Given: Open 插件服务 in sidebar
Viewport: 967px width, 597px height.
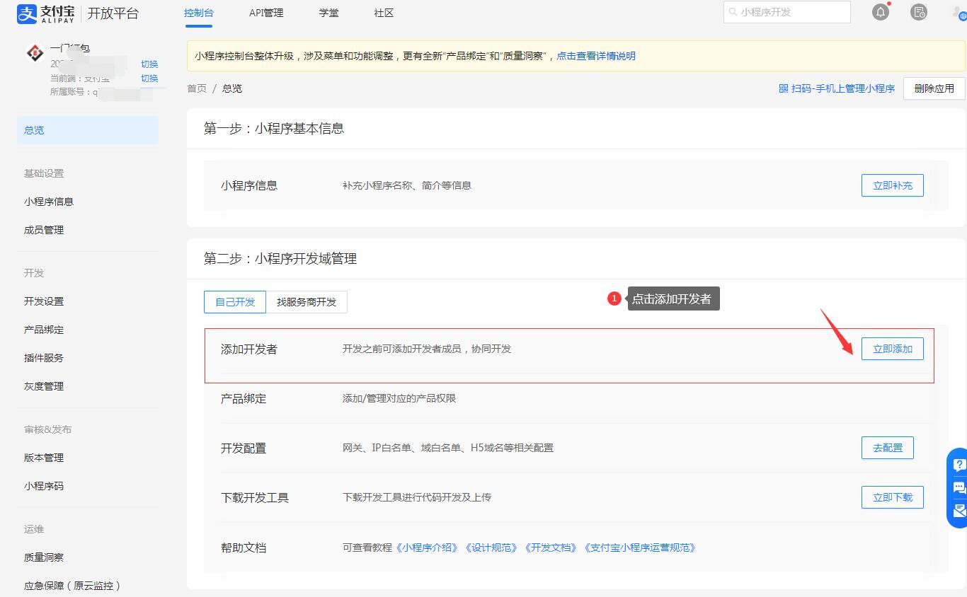Looking at the screenshot, I should click(44, 358).
